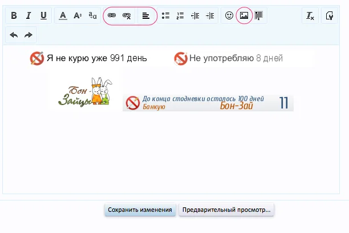
Task: Undo the last edit
Action: (x=14, y=35)
